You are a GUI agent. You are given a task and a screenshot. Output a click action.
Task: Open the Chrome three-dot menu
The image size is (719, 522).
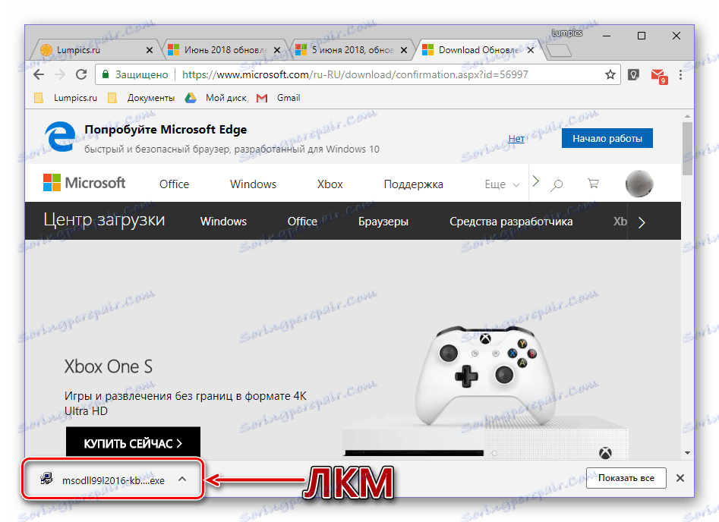(680, 74)
